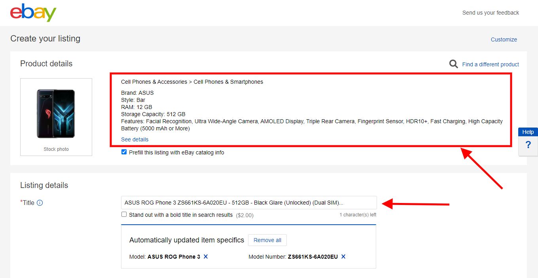
Task: Click the Cell Phones & Smartphones category text
Action: pyautogui.click(x=228, y=82)
